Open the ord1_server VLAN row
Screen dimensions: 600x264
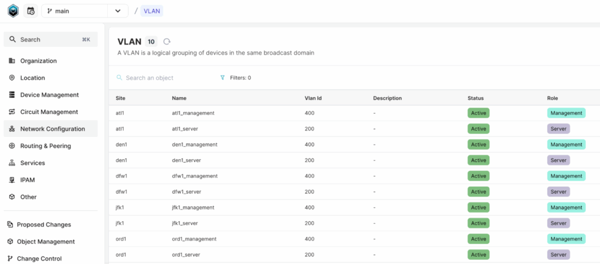(x=354, y=255)
